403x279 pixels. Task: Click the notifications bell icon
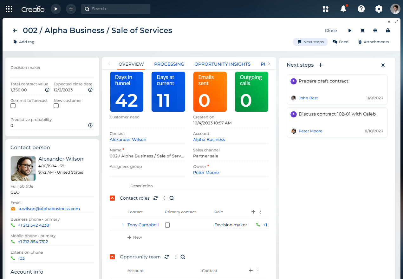coord(343,9)
